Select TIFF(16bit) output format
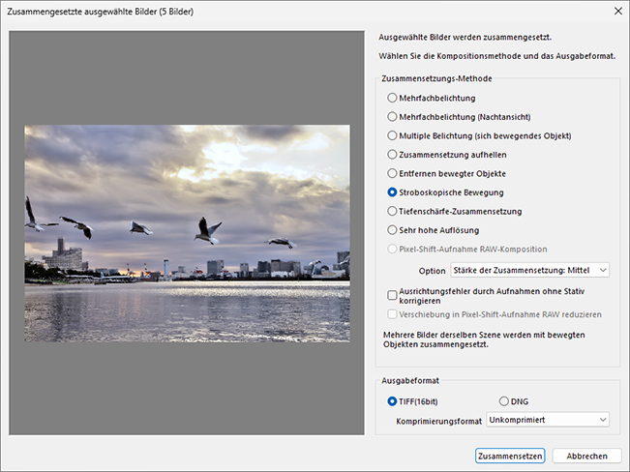Viewport: 630px width, 472px height. click(x=392, y=400)
